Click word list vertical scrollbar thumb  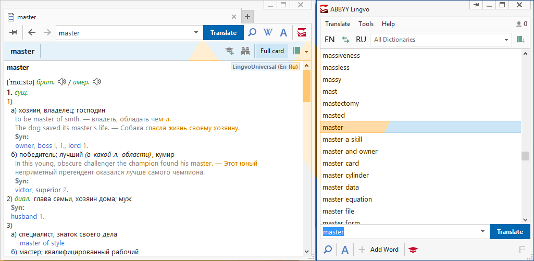[x=525, y=155]
